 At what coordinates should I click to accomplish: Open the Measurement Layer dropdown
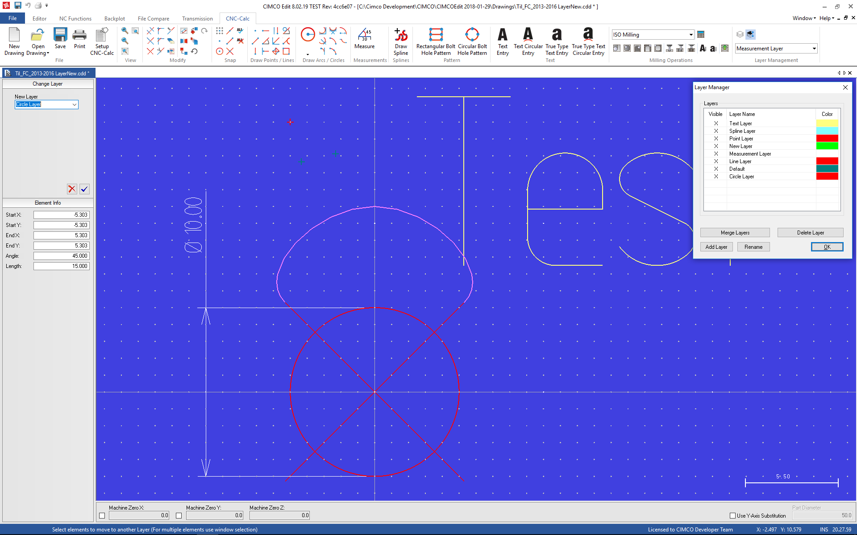[814, 49]
